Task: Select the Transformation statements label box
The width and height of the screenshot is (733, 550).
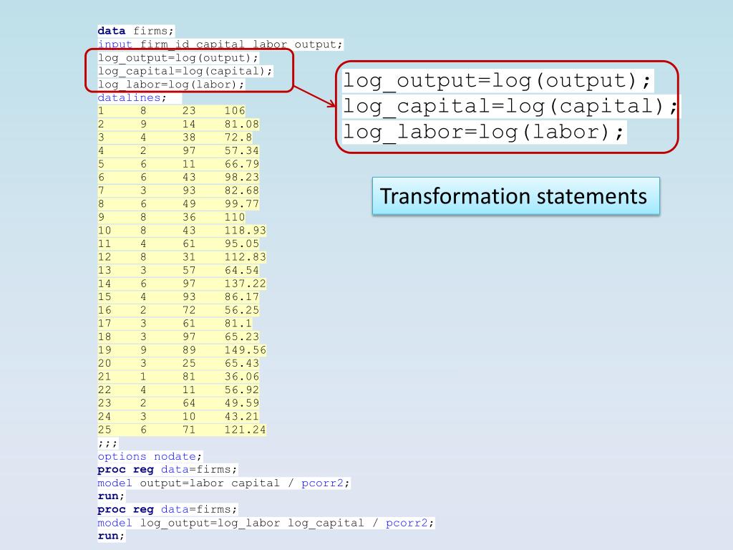Action: pyautogui.click(x=515, y=196)
